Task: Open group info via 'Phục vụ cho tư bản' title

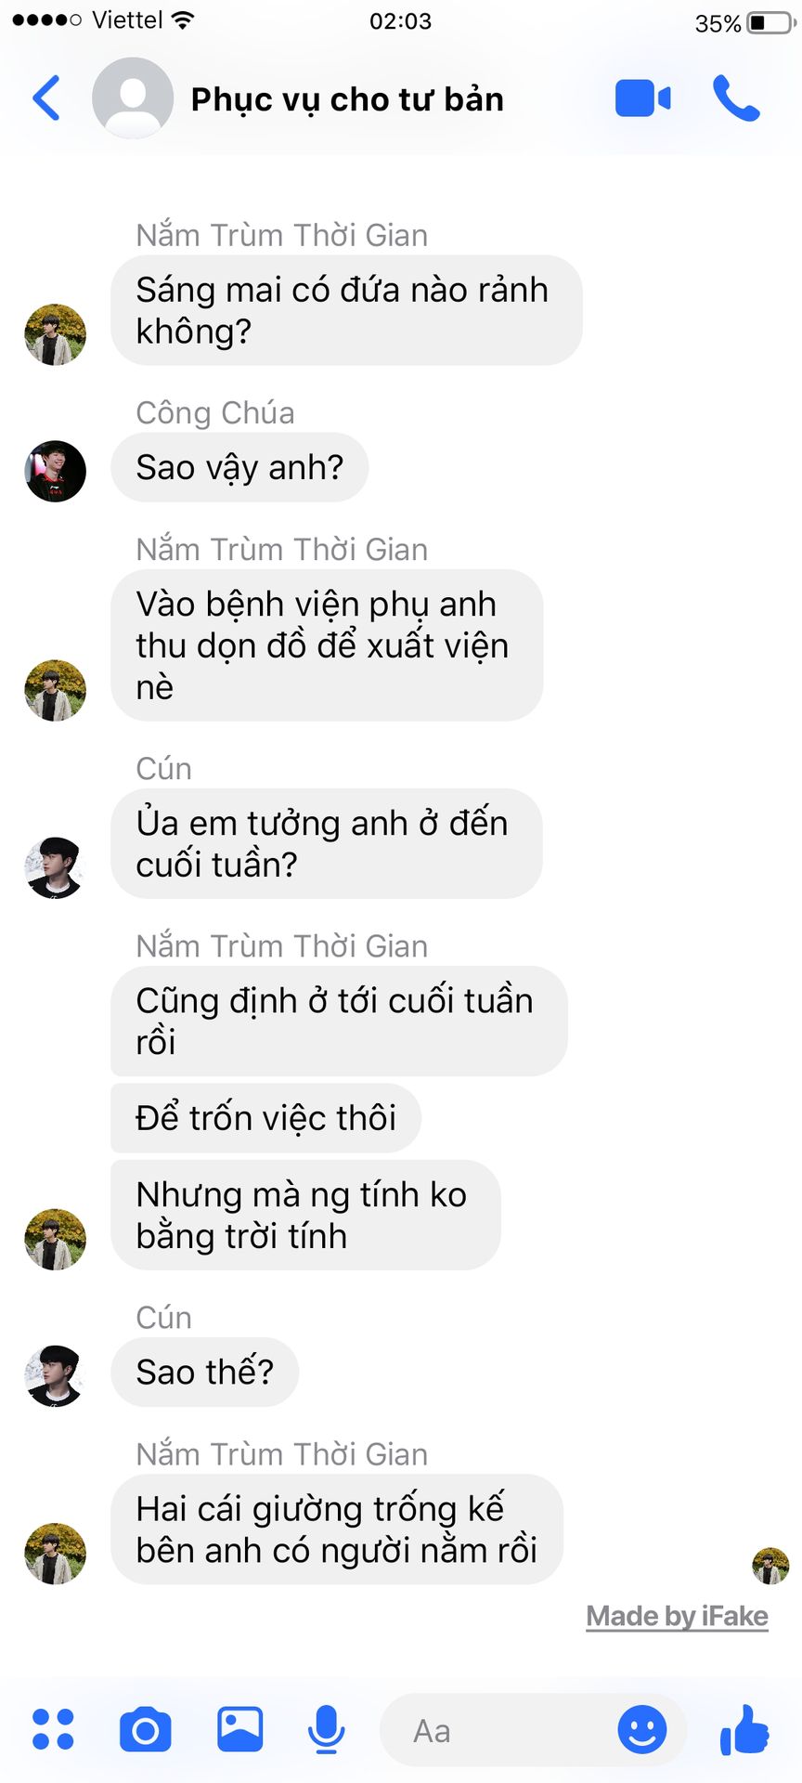Action: 347,99
